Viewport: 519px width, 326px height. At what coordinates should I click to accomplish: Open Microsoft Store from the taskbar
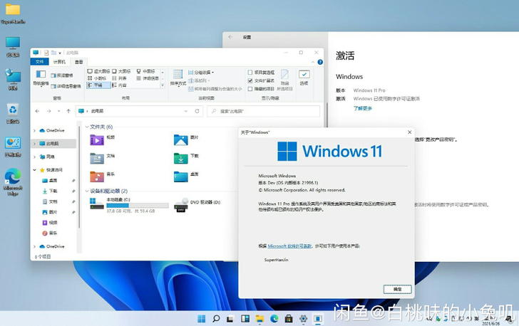(x=289, y=319)
